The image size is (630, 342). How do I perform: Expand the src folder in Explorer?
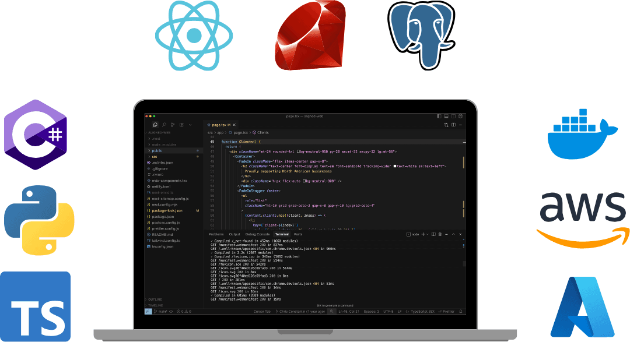154,156
